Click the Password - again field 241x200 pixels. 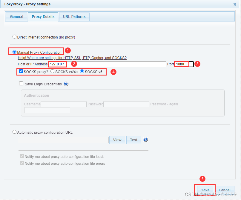[47, 110]
